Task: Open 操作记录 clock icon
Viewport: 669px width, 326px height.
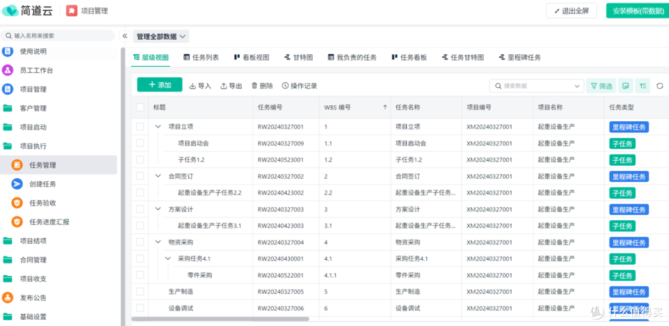Action: click(x=286, y=85)
